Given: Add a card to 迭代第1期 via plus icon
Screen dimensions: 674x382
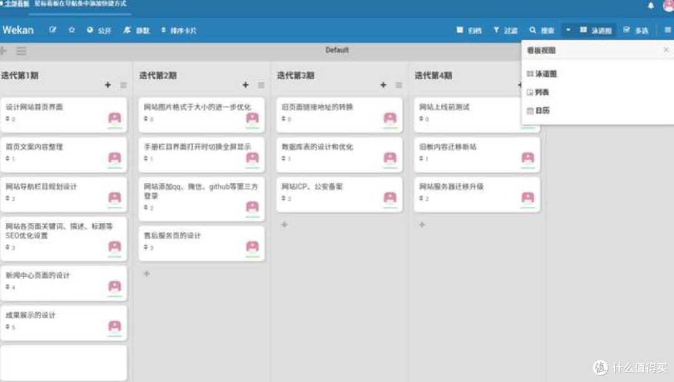Looking at the screenshot, I should (108, 85).
